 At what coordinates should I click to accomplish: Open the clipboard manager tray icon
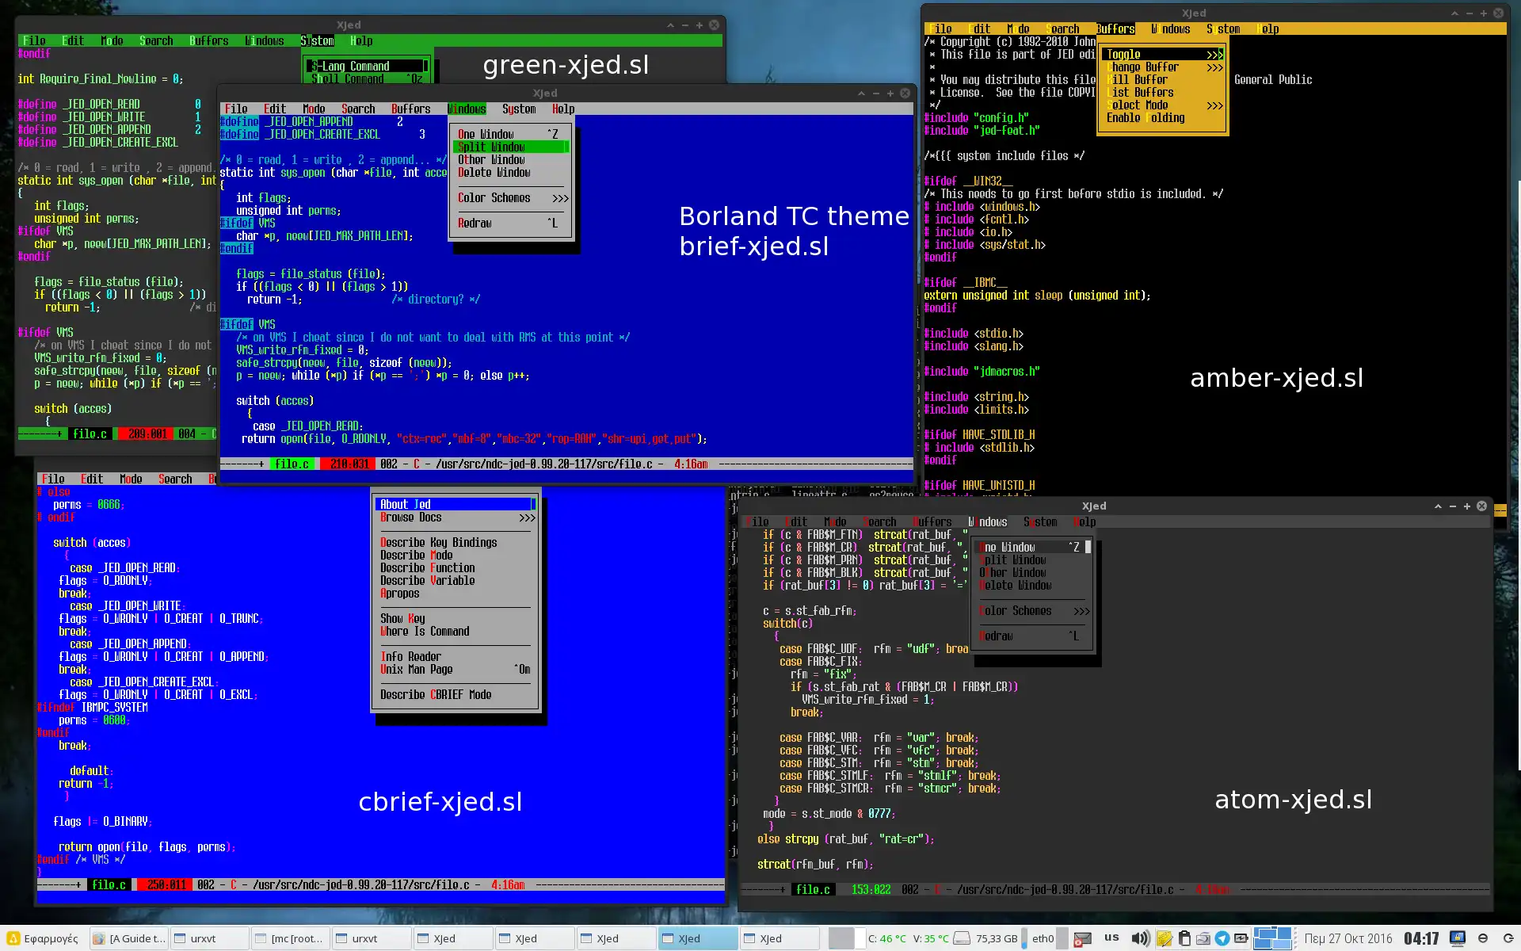click(x=1184, y=938)
